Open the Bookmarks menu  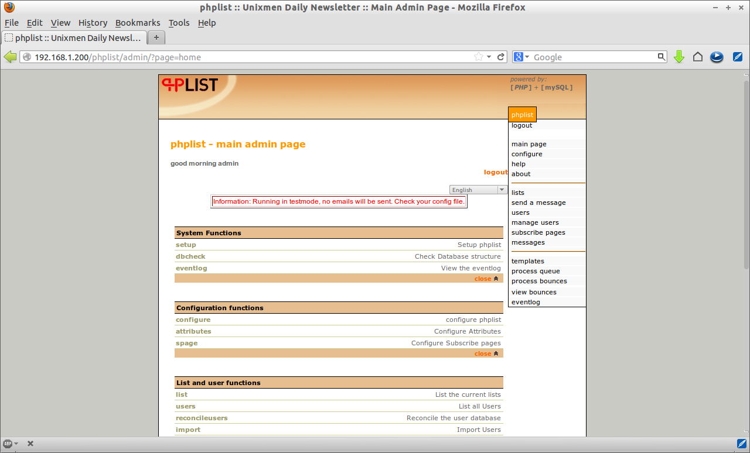[138, 23]
